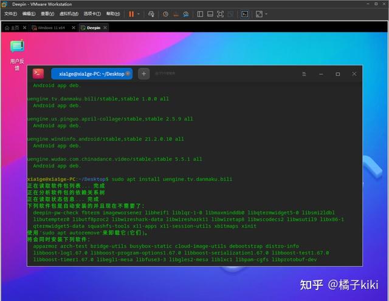The height and width of the screenshot is (301, 389).
Task: Open the 编辑(E) menu
Action: (x=29, y=14)
